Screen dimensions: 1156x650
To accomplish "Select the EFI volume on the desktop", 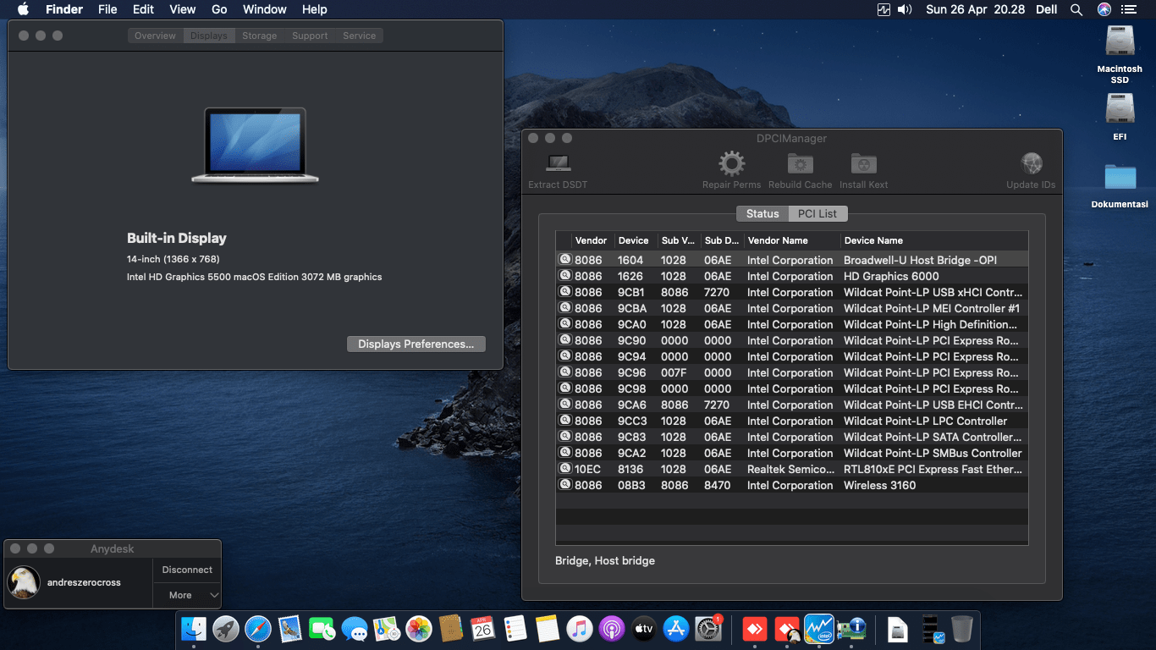I will click(x=1120, y=117).
